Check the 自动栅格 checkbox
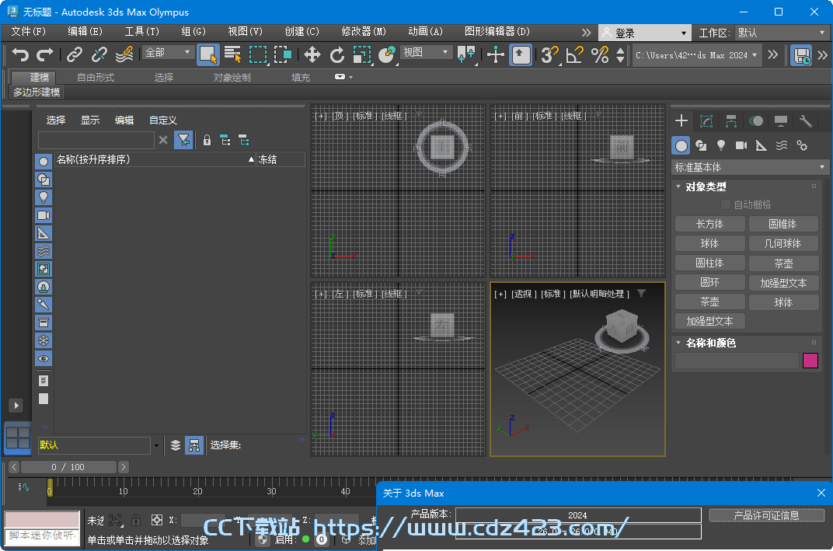Viewport: 833px width, 551px height. tap(725, 204)
